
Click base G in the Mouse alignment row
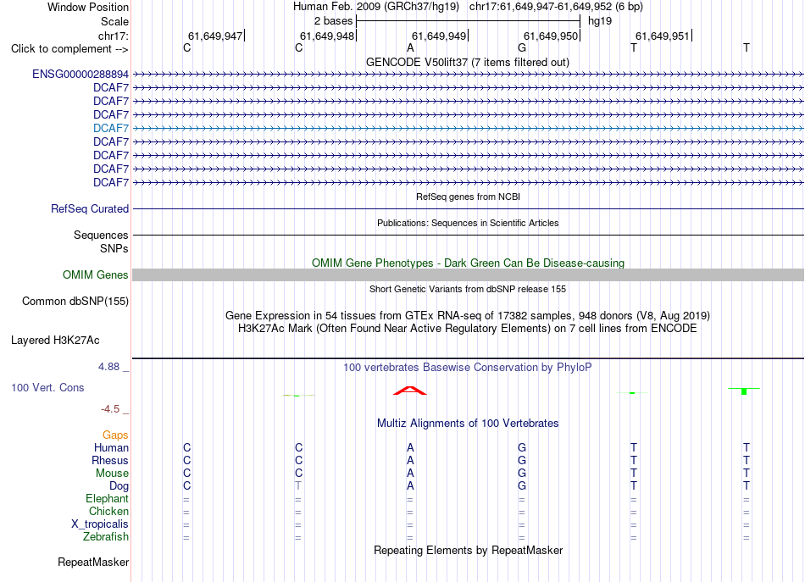522,474
